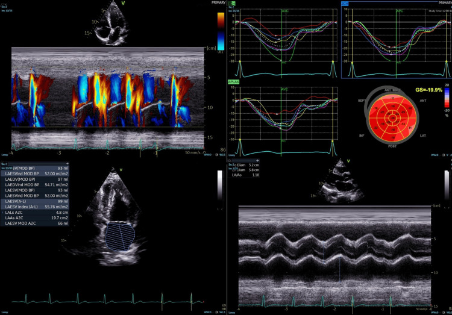Click the Study Time text in 2CH panel
Image resolution: width=452 pixels, height=315 pixels.
click(x=440, y=11)
